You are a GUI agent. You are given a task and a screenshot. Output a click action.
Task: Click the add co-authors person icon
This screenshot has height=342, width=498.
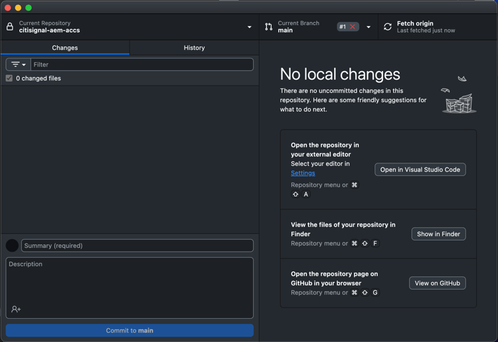[x=16, y=309]
